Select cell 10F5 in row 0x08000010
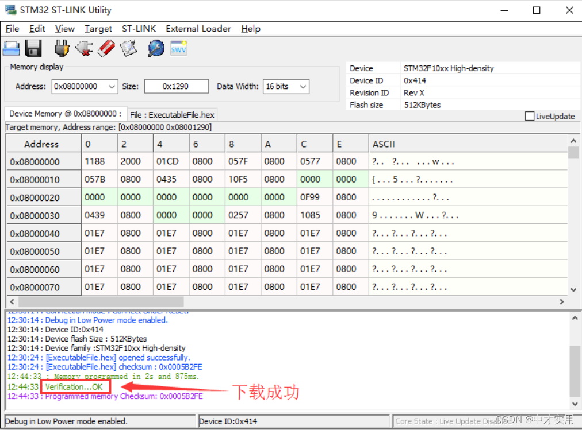Image resolution: width=582 pixels, height=430 pixels. pyautogui.click(x=243, y=179)
